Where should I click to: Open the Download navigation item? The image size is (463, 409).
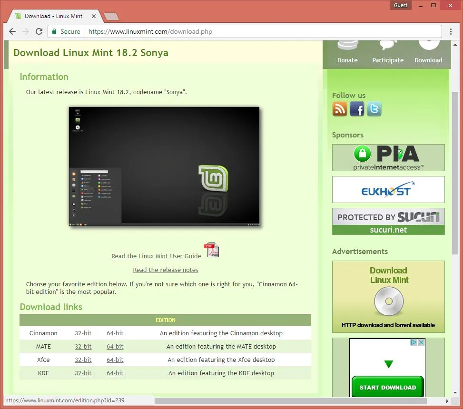(428, 52)
